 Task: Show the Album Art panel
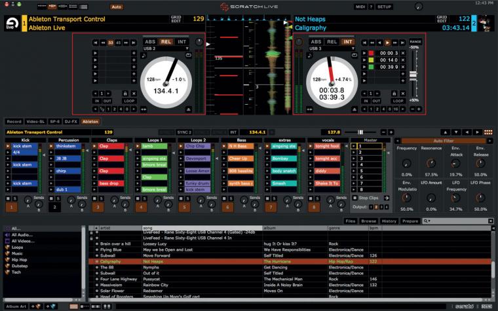coord(16,306)
